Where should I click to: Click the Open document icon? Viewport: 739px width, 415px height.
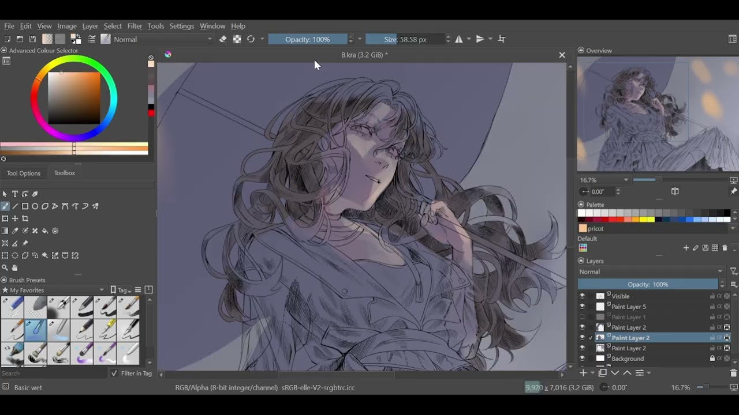(20, 39)
